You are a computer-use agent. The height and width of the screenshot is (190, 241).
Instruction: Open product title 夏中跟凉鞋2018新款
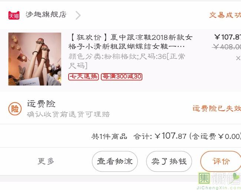click(x=131, y=42)
